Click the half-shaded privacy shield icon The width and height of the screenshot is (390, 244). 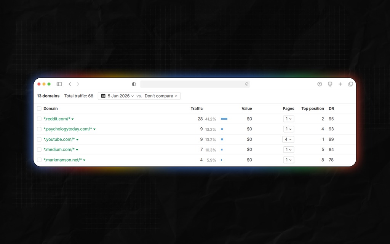pos(134,84)
